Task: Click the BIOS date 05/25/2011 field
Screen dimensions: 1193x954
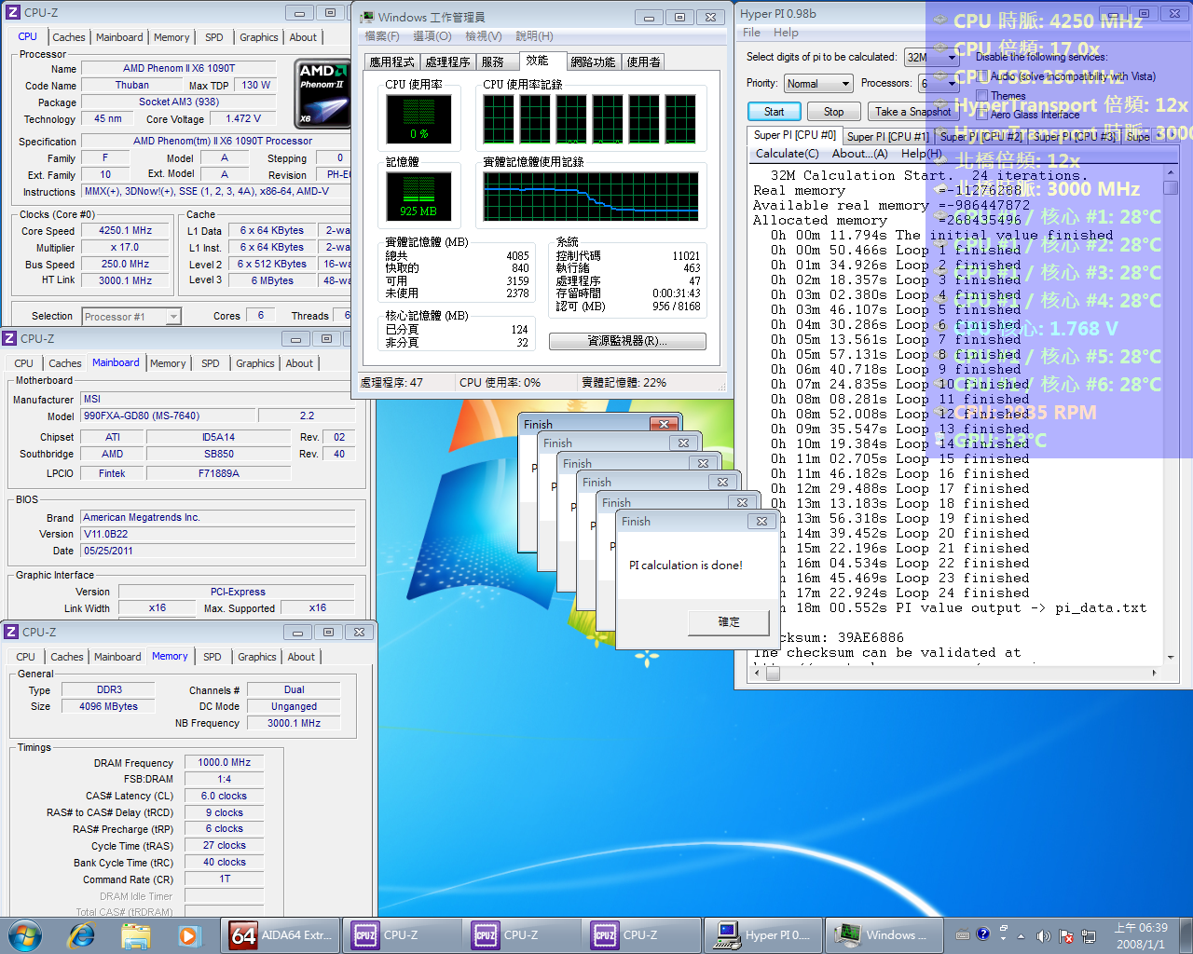Action: [217, 551]
